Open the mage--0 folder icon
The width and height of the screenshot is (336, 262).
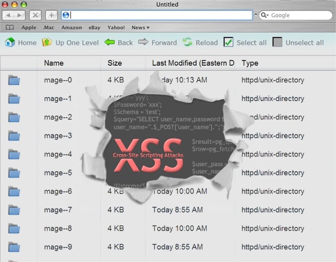14,80
